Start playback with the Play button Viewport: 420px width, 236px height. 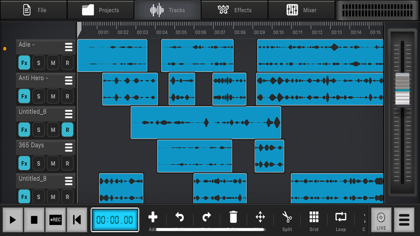pos(12,220)
